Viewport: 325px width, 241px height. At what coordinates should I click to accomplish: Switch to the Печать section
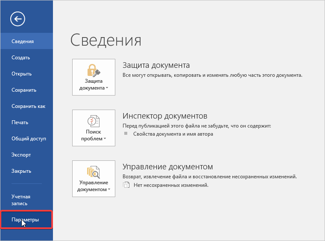(x=20, y=122)
